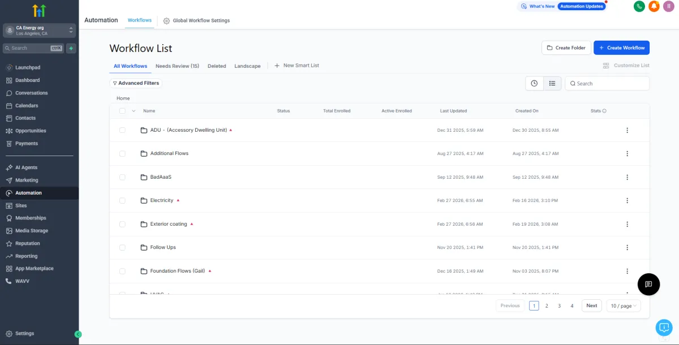
Task: Check the Exterior coating row checkbox
Action: pos(122,224)
